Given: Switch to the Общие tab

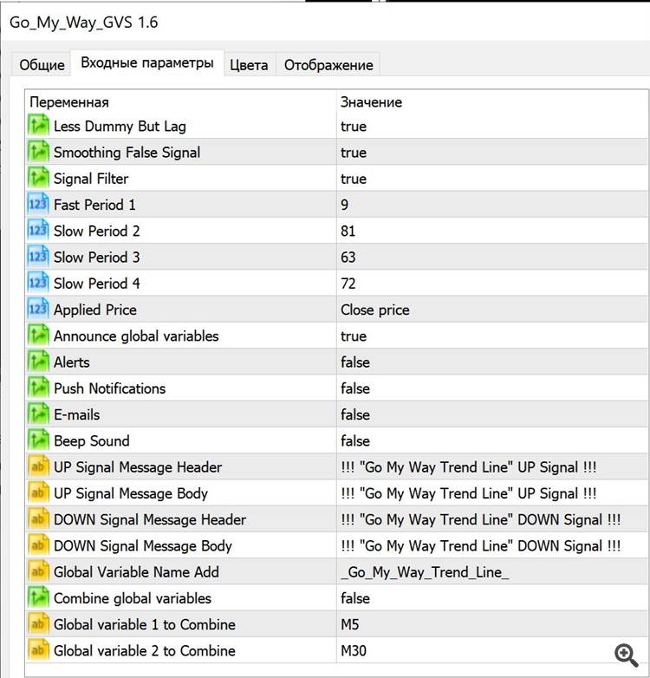Looking at the screenshot, I should 42,65.
